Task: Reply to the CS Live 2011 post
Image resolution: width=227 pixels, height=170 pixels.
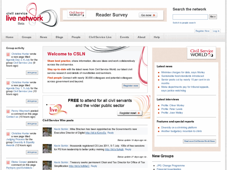Action: [128, 149]
